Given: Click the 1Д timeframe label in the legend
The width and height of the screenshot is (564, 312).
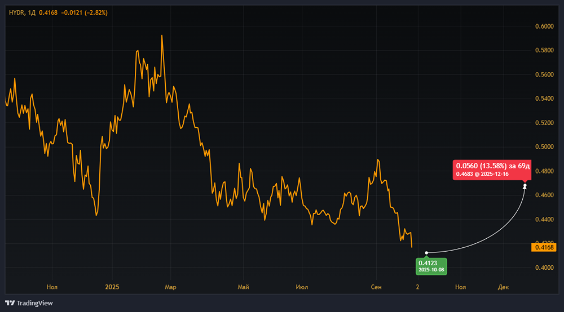Looking at the screenshot, I should point(32,12).
